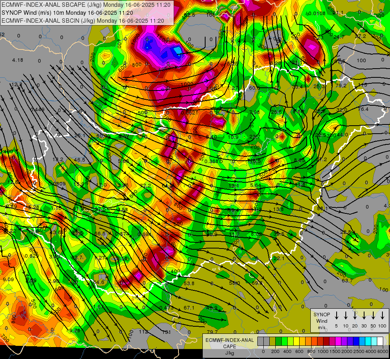Click the '63.7' map value
This screenshot has height=359, width=390.
coord(347,281)
